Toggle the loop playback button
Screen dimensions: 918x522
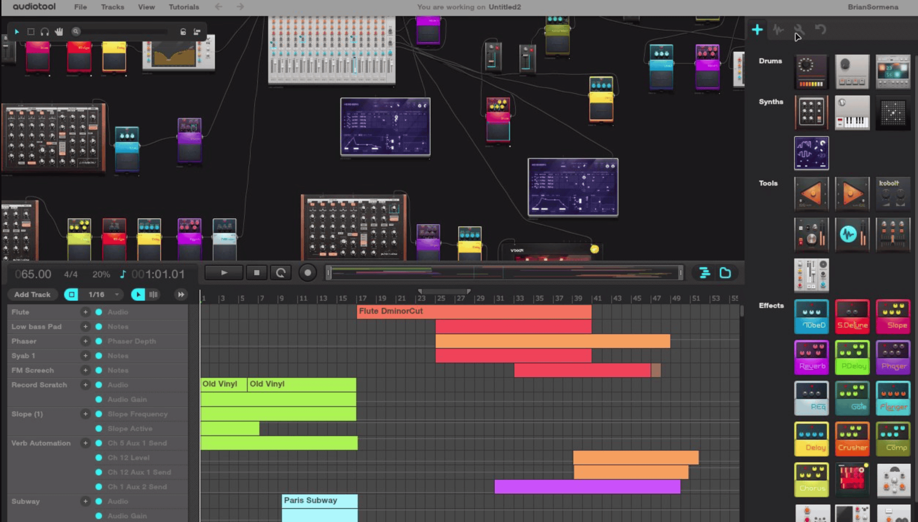pos(281,273)
